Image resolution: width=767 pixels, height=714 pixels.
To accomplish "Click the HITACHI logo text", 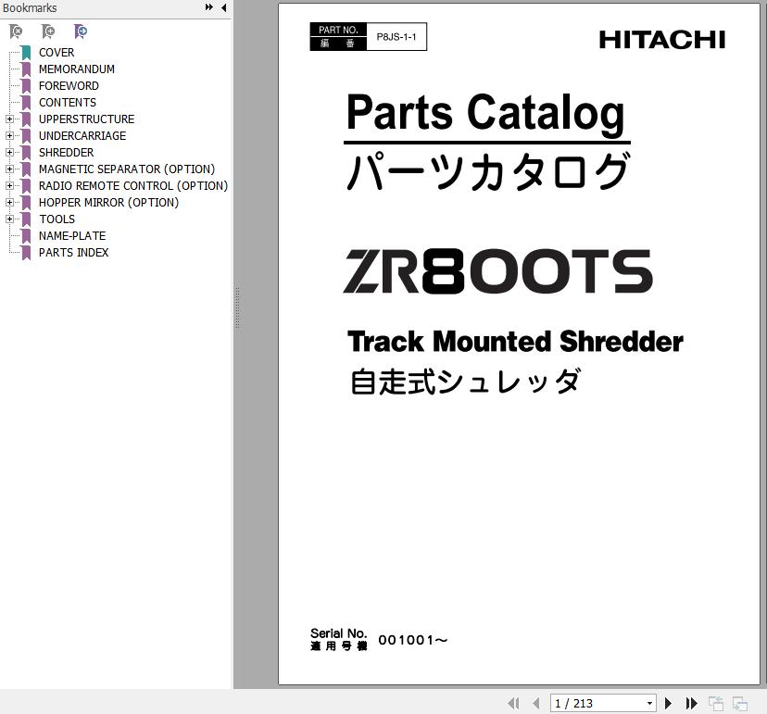I will (x=662, y=40).
